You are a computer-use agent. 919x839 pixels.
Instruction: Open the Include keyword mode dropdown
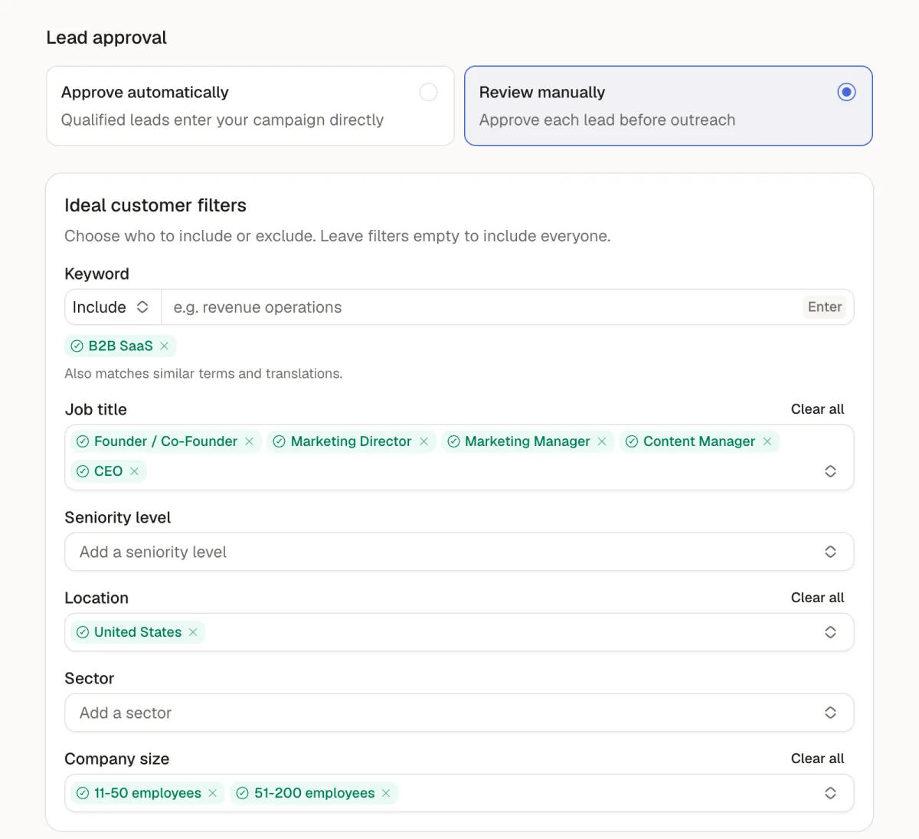(x=113, y=307)
